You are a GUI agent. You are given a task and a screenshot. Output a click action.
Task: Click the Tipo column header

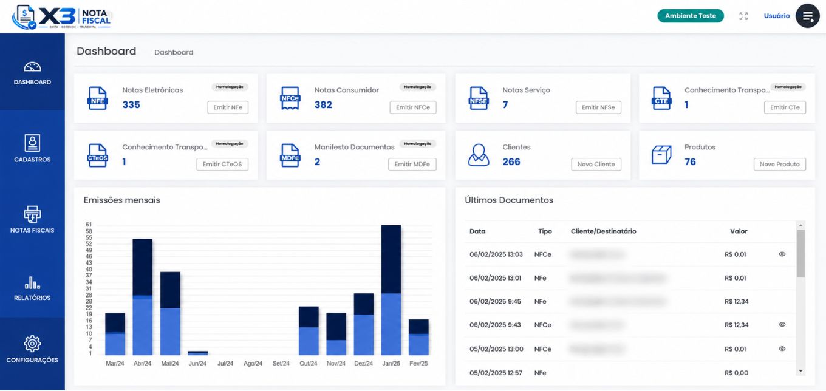545,231
